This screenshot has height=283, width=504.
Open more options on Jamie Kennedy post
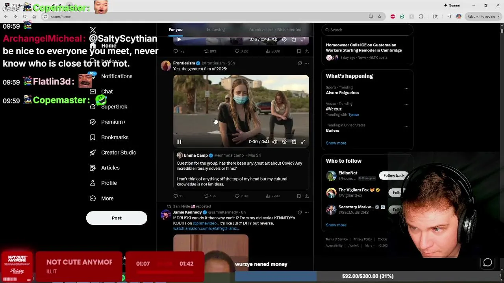(x=307, y=212)
